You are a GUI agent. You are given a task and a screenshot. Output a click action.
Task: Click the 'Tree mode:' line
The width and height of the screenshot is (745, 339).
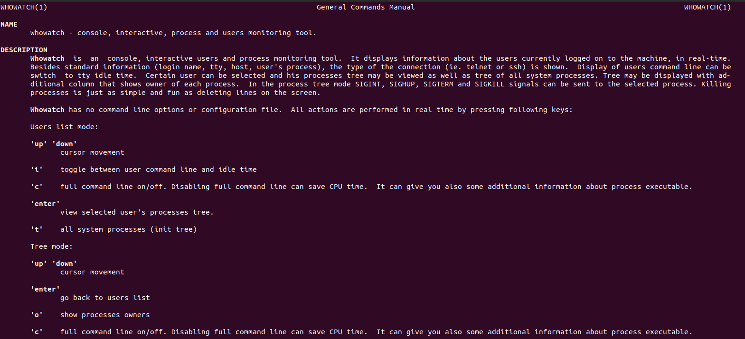click(51, 246)
